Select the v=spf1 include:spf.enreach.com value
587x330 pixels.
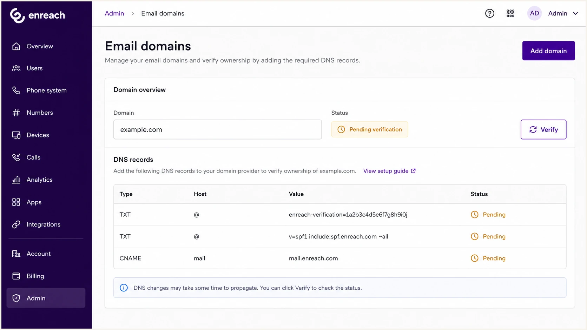[x=338, y=237]
